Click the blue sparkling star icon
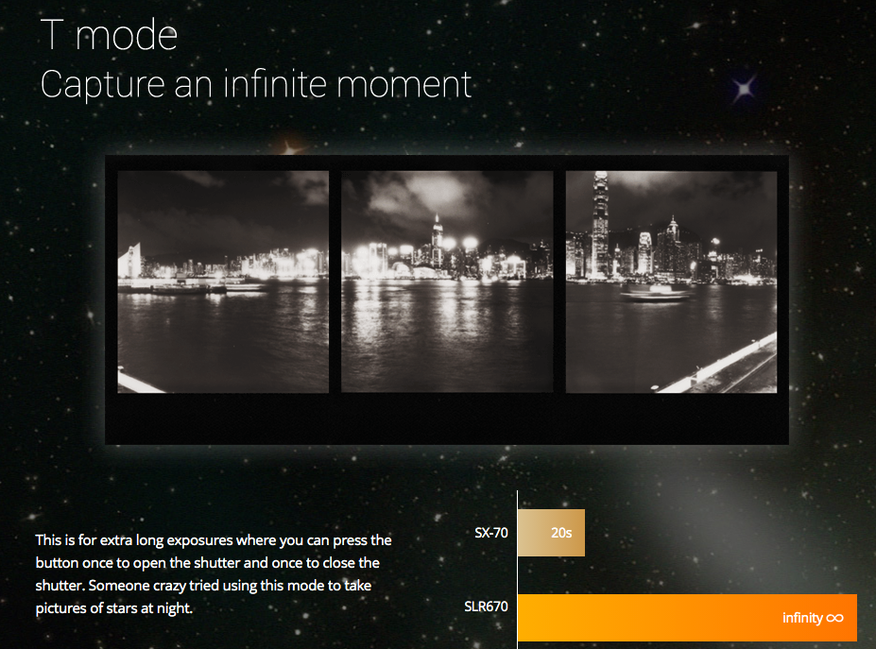The width and height of the screenshot is (876, 649). click(x=744, y=88)
